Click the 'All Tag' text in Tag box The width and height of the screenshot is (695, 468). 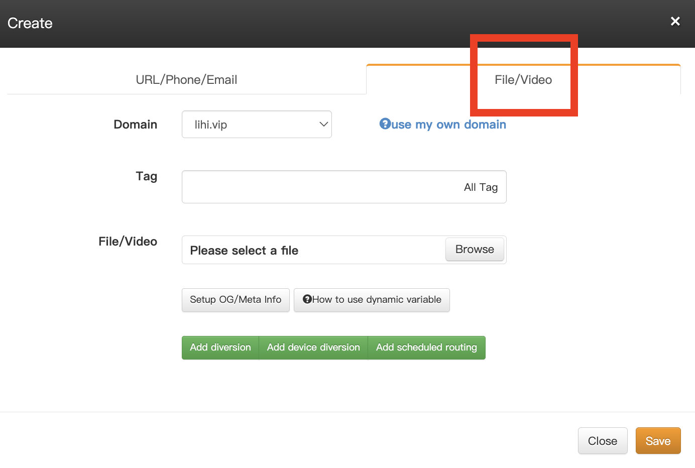(x=481, y=187)
